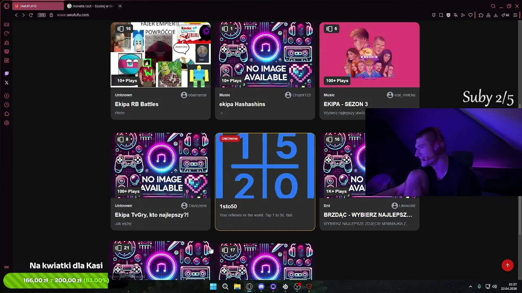Select the Ekipa RB Battles collage thumbnail
Image resolution: width=522 pixels, height=293 pixels.
(161, 55)
